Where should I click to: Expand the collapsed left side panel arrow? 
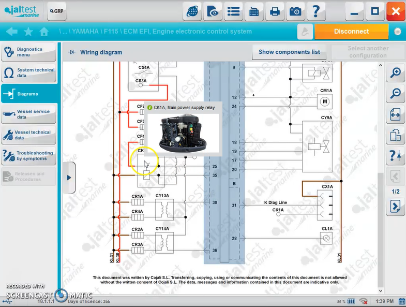[x=69, y=178]
